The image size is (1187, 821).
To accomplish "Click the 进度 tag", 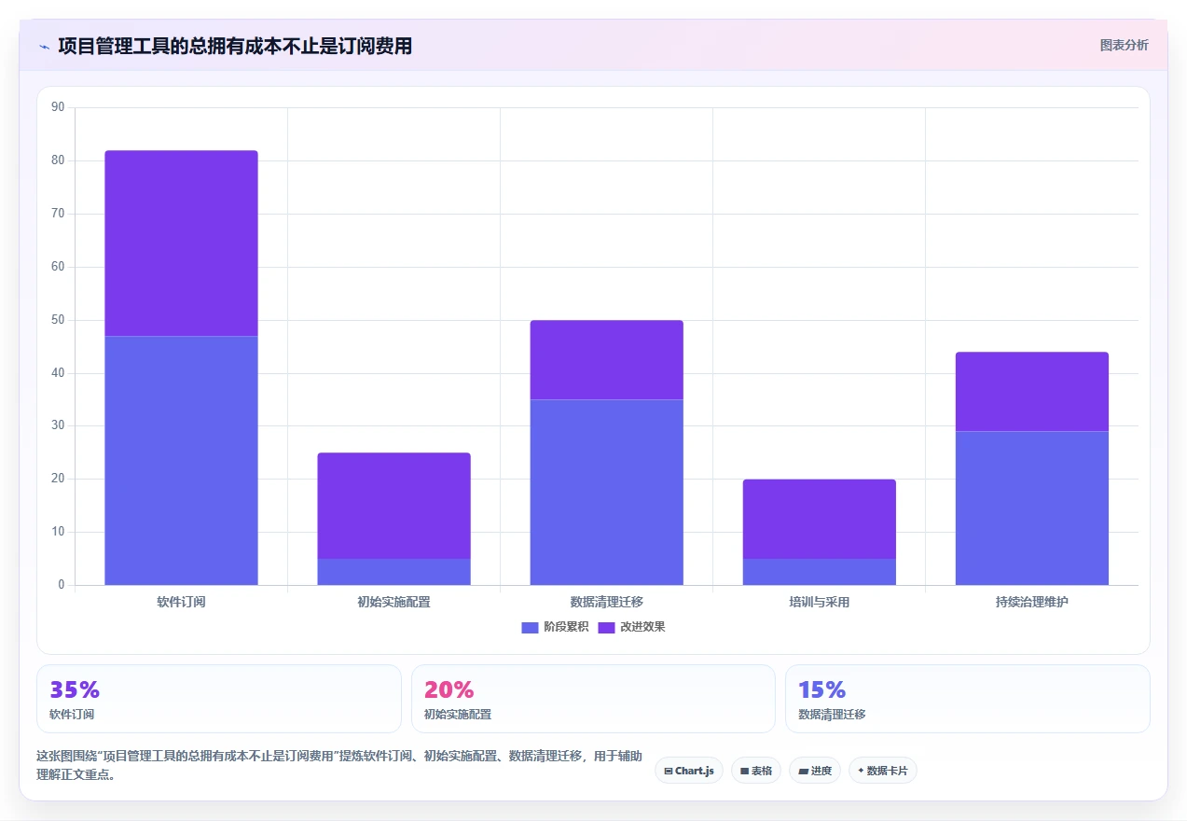I will 815,771.
